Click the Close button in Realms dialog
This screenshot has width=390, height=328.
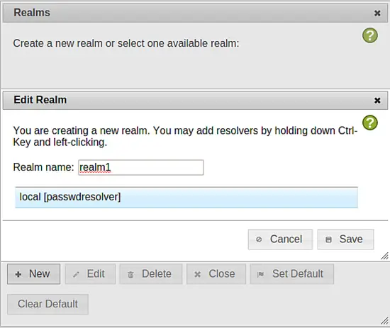[216, 274]
